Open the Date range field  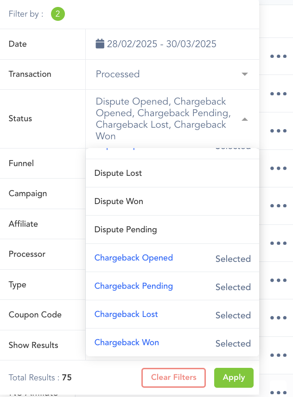pyautogui.click(x=161, y=44)
